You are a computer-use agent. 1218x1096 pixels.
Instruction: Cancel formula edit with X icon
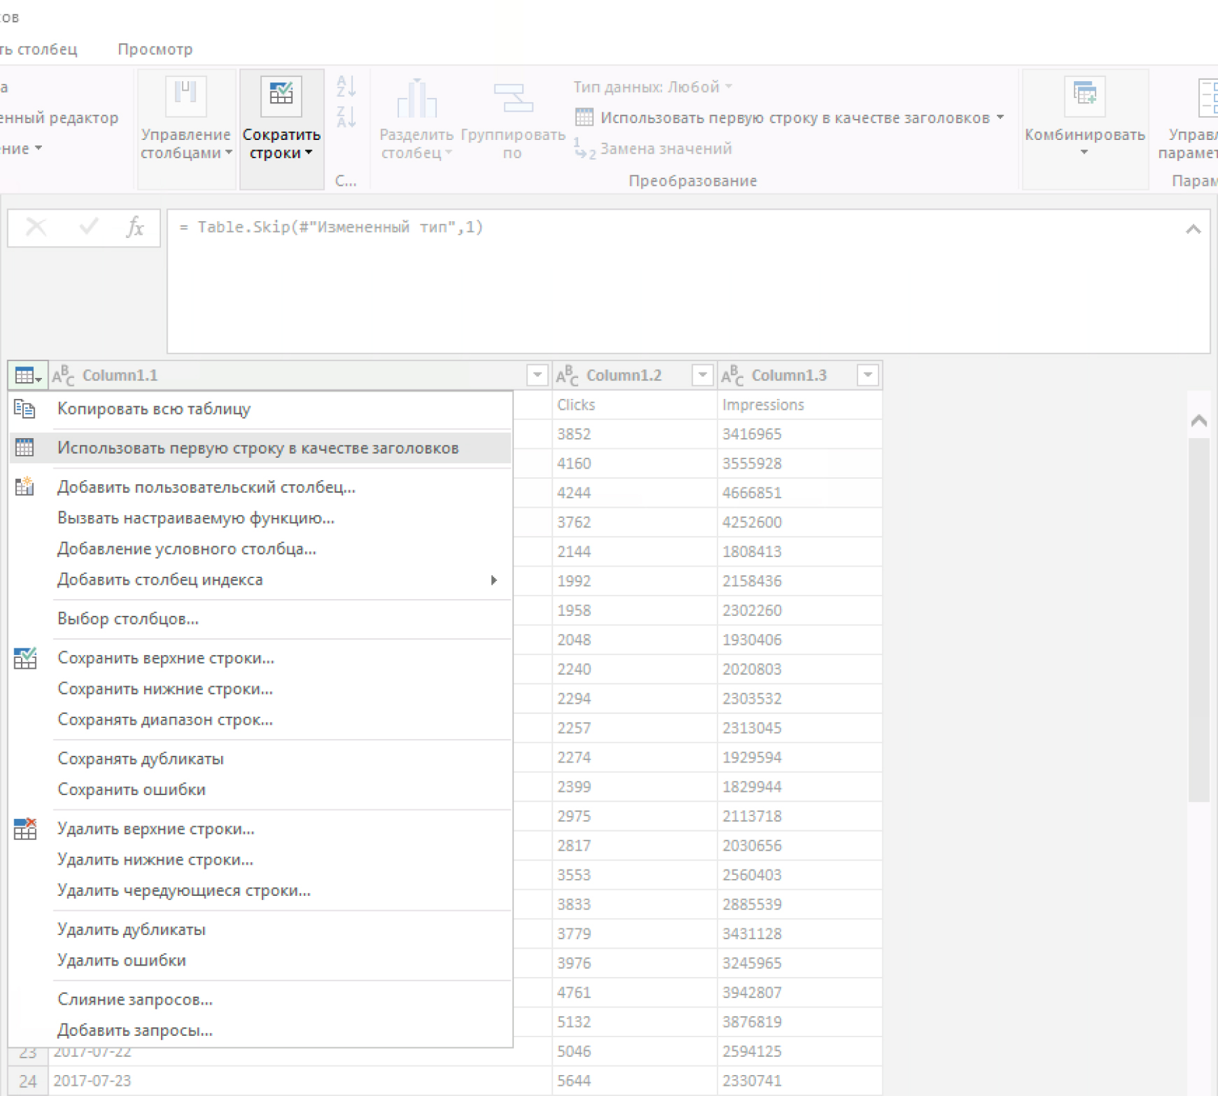point(36,227)
